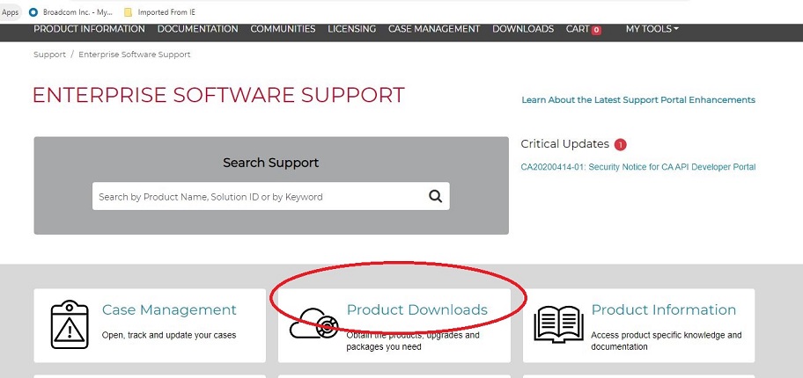803x378 pixels.
Task: Open the PRODUCT INFORMATION menu
Action: [89, 29]
